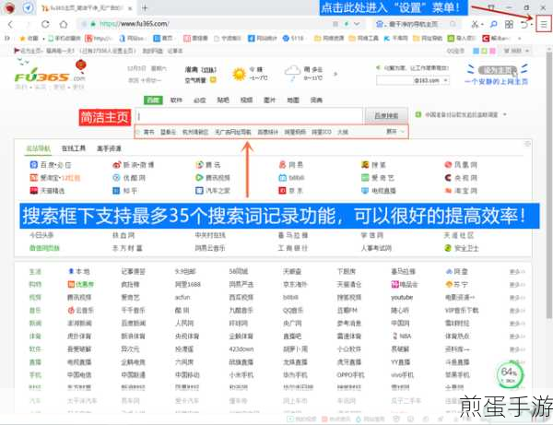Screen dimensions: 553x425
Task: Open the skin dropdown in top-right bar
Action: pos(516,51)
